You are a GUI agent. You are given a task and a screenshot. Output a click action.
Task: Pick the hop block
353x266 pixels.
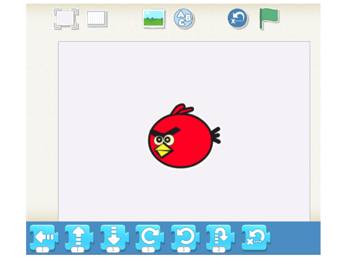click(220, 238)
